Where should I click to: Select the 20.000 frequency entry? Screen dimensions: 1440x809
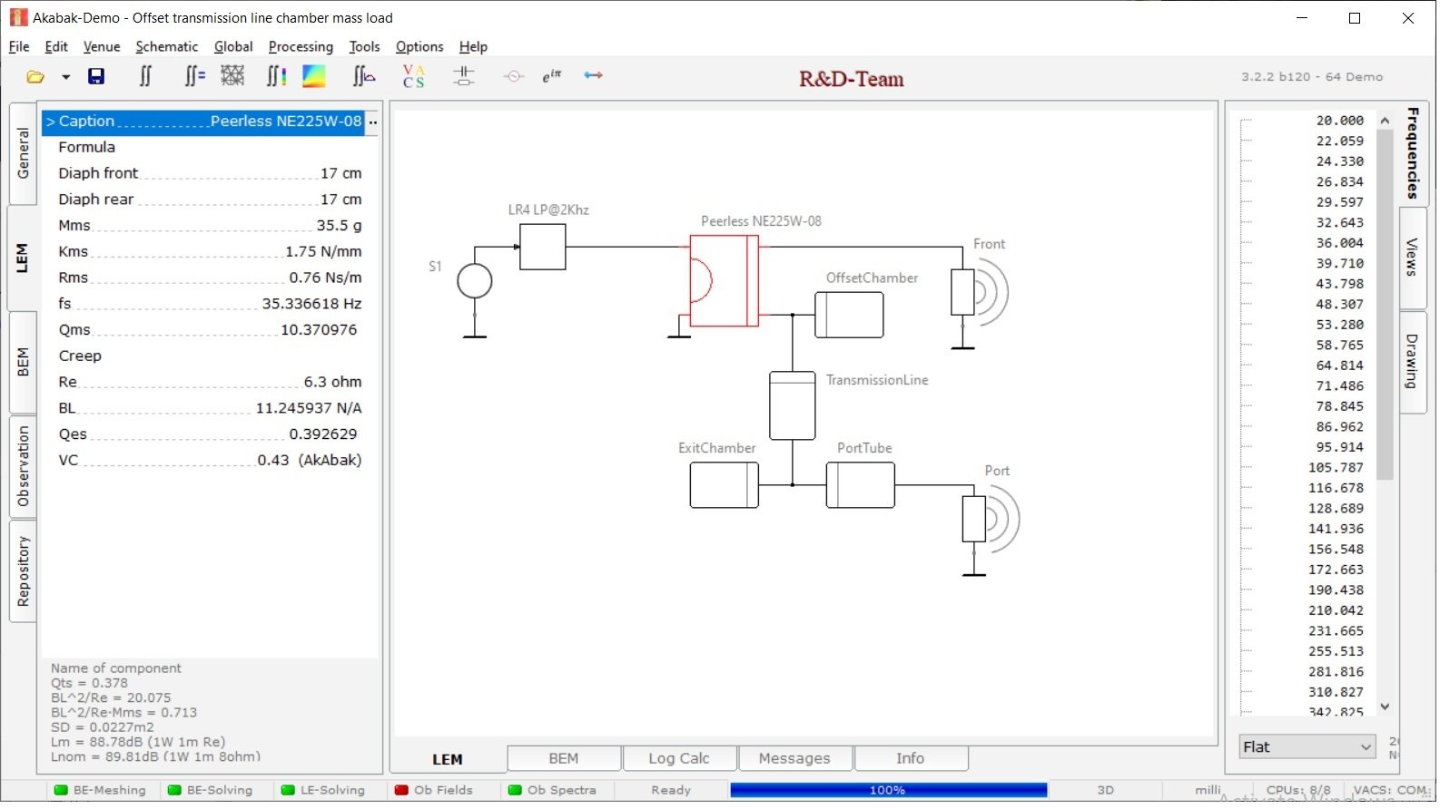1339,121
